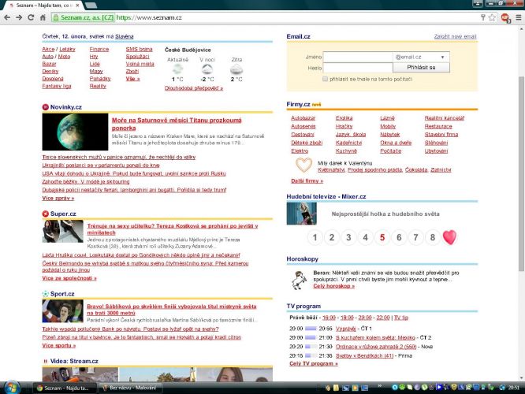Screen dimensions: 525x394
Task: Reload the Seznam.cz page
Action: coord(31,17)
